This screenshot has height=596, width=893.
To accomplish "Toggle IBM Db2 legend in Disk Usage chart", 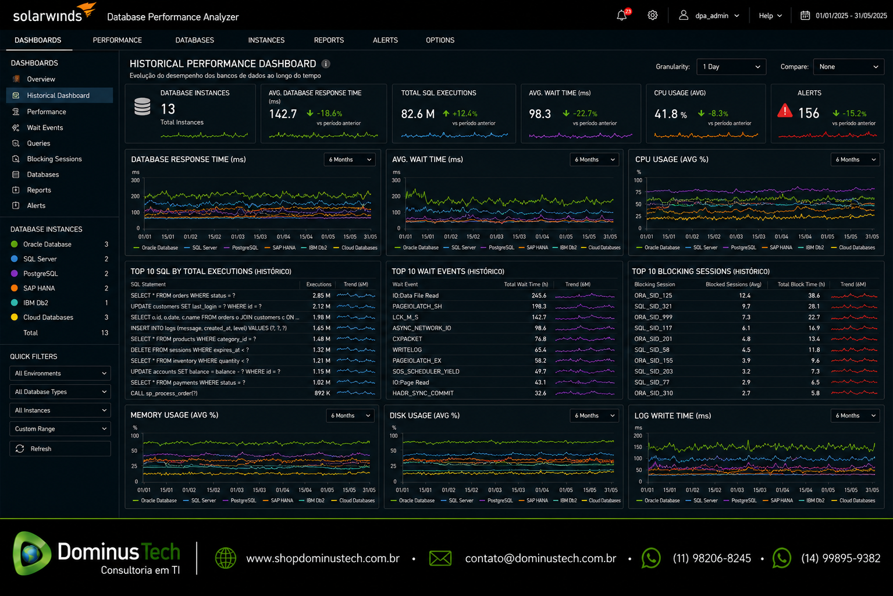I will pyautogui.click(x=564, y=501).
